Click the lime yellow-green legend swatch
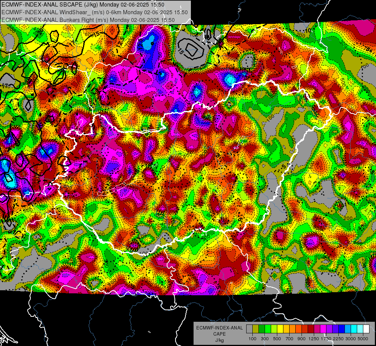Screen dimensions: 376x346 click(274, 329)
